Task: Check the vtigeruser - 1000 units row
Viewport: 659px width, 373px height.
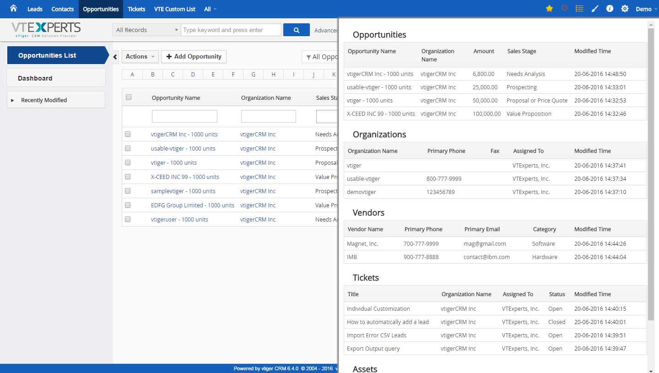Action: [128, 219]
